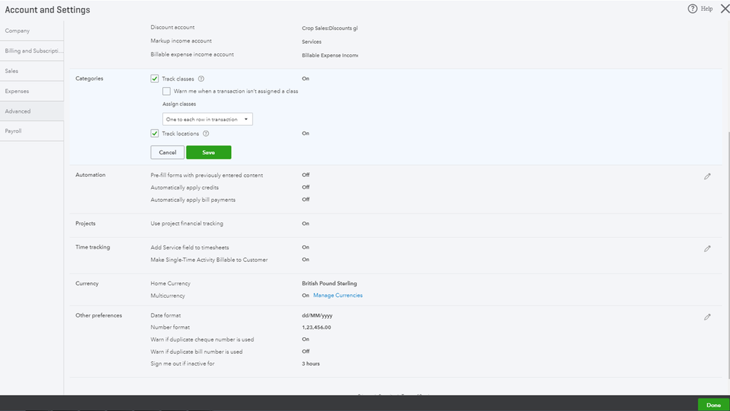This screenshot has width=730, height=411.
Task: Click the 'Other preferences' section heading
Action: (x=99, y=315)
